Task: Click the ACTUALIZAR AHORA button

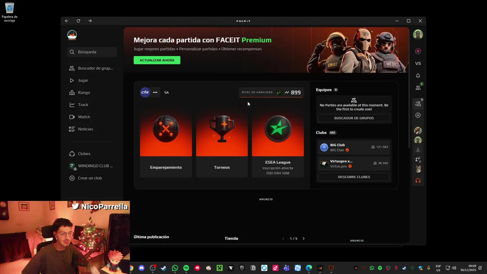Action: tap(157, 60)
